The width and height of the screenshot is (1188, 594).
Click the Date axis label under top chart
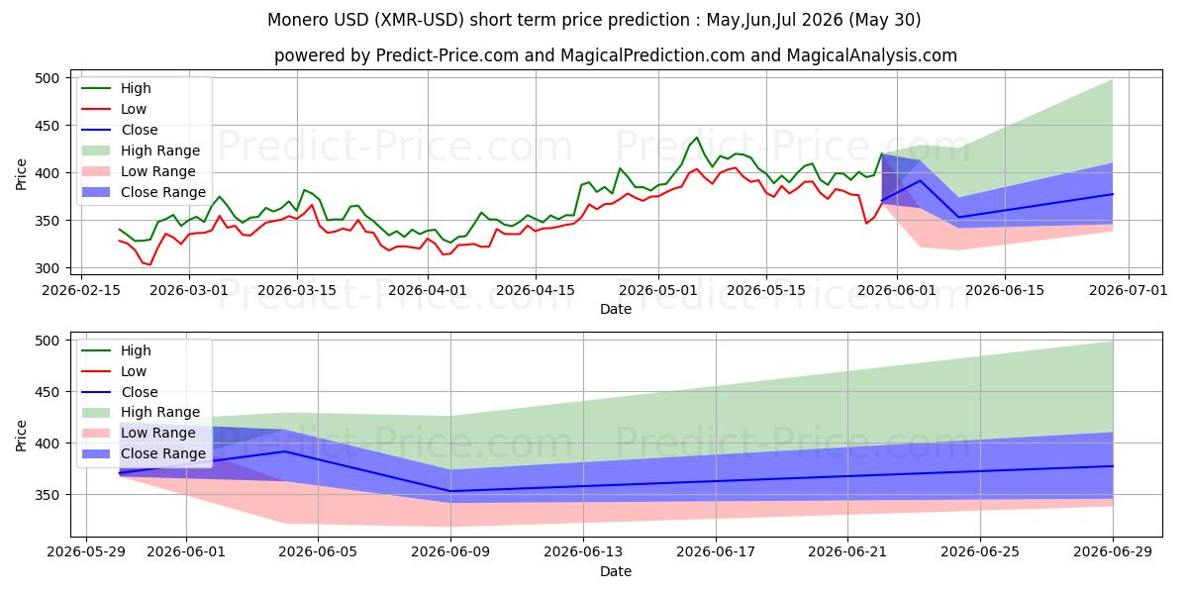[615, 309]
